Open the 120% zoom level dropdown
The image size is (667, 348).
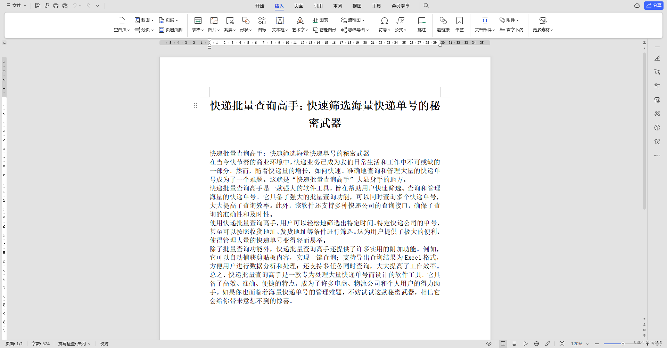580,344
